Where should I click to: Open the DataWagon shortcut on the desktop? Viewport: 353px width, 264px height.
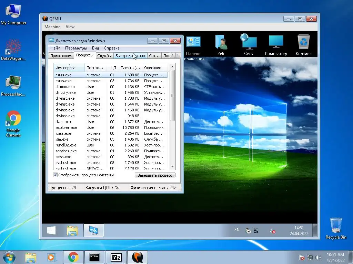[x=13, y=49]
